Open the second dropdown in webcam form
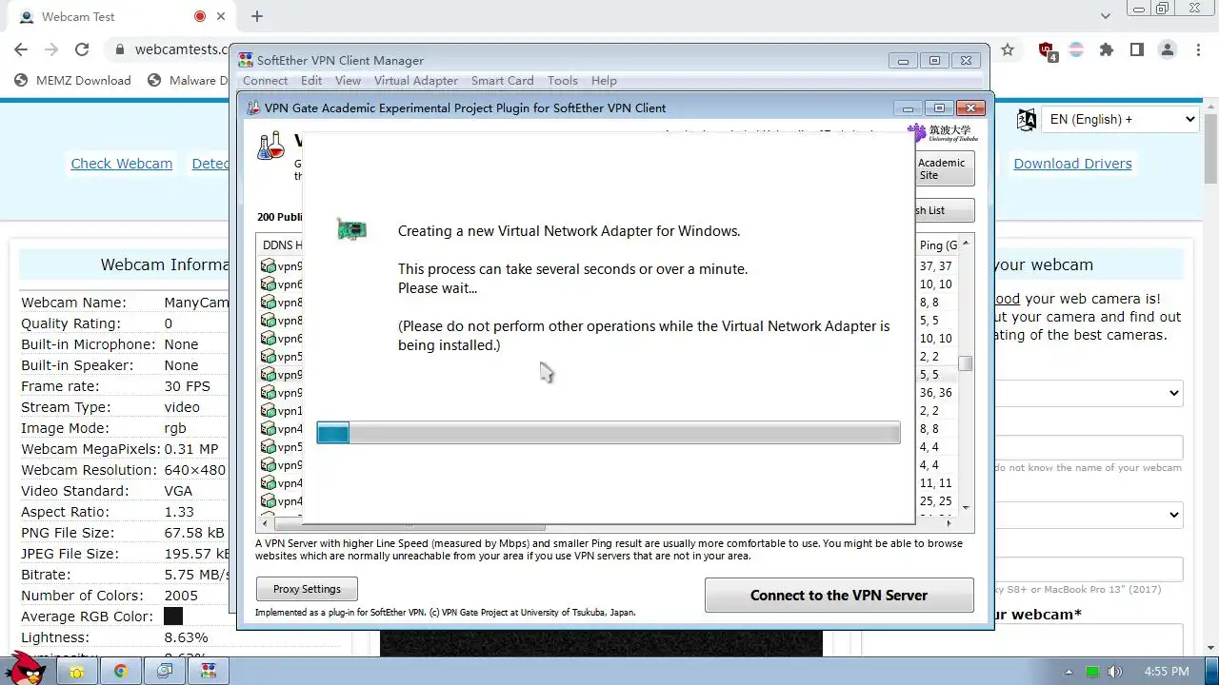 (1088, 515)
